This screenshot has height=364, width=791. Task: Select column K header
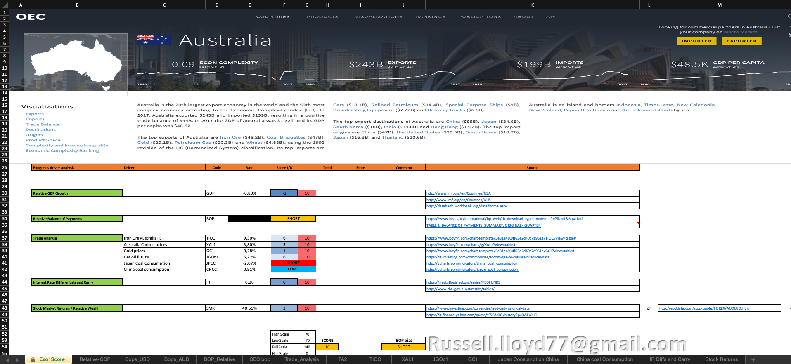[532, 5]
